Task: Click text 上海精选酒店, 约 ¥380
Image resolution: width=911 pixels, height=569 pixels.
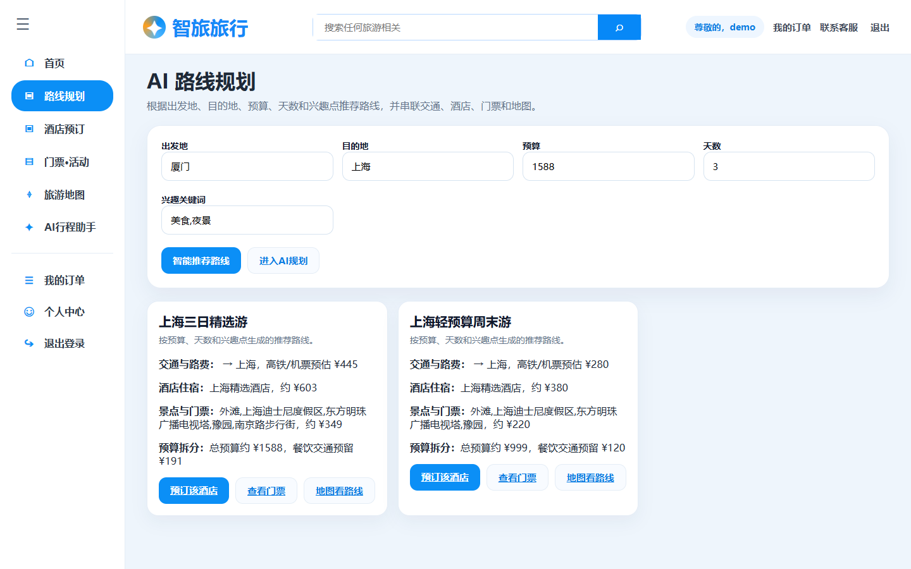Action: (x=514, y=388)
